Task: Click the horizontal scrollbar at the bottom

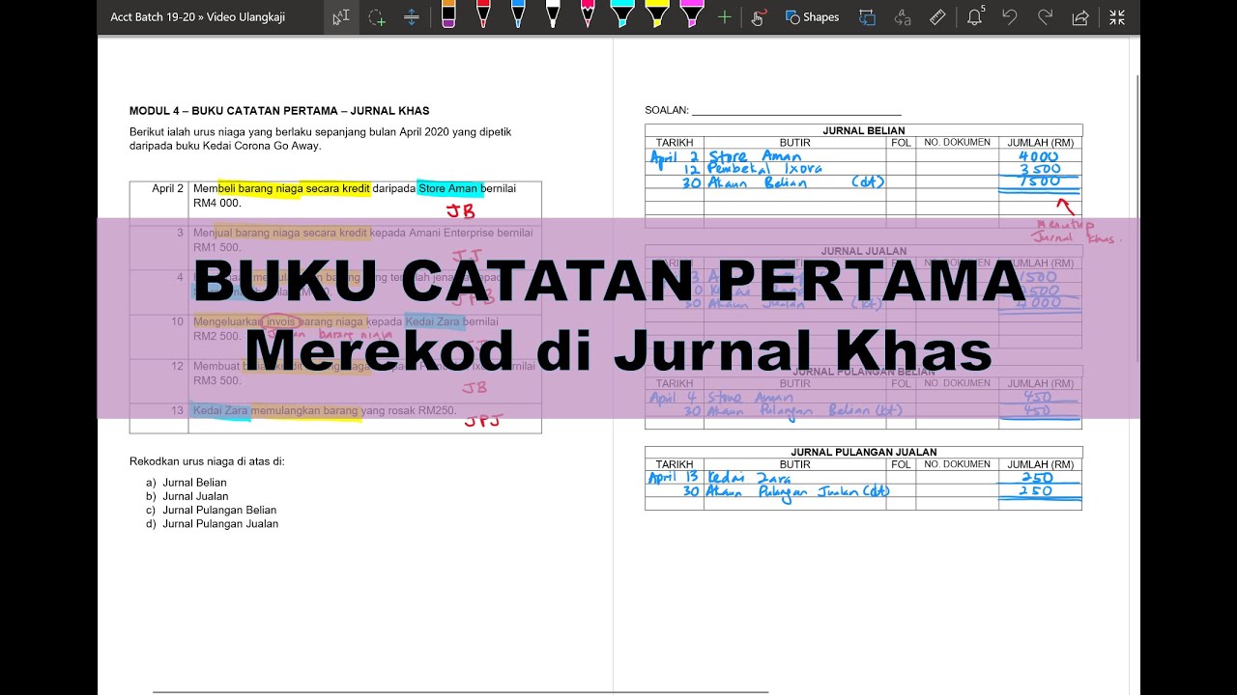Action: [x=460, y=692]
